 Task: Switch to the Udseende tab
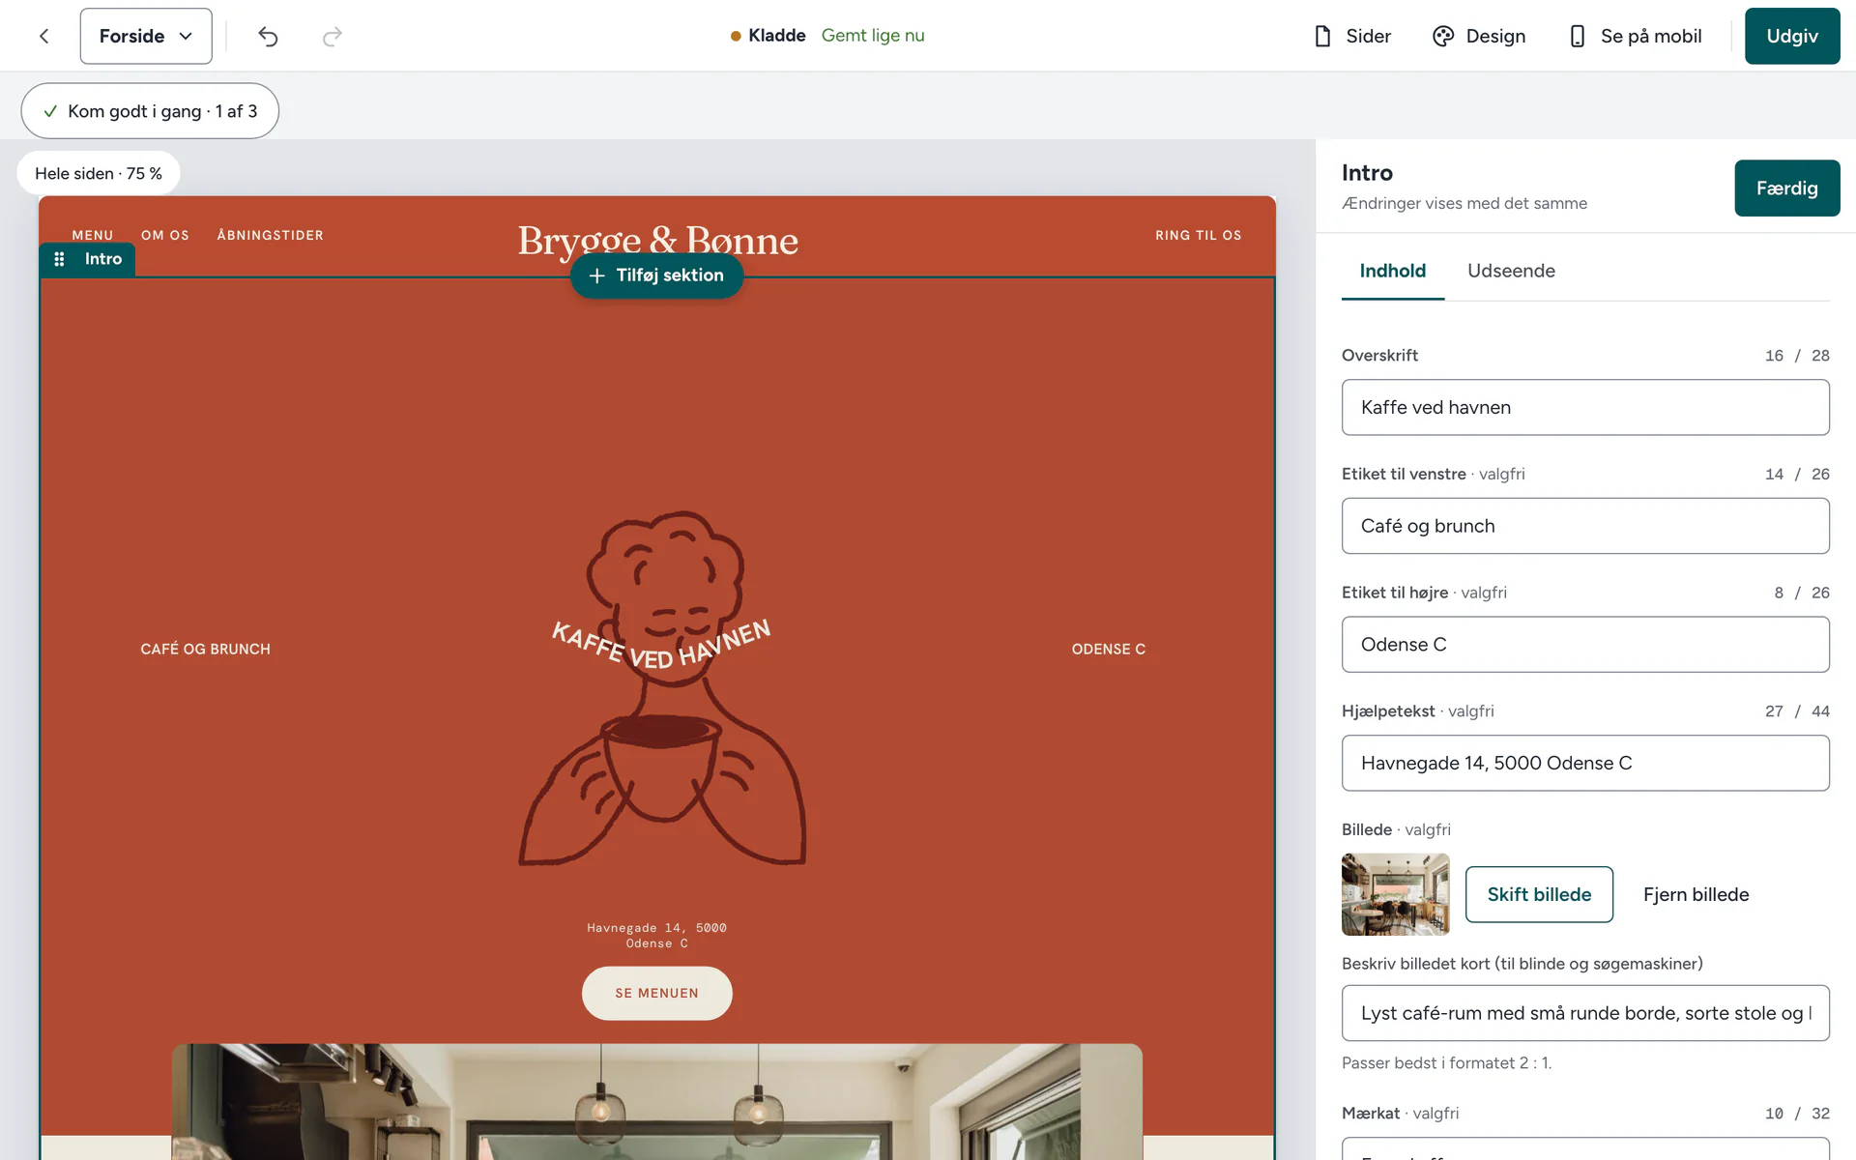pos(1511,271)
